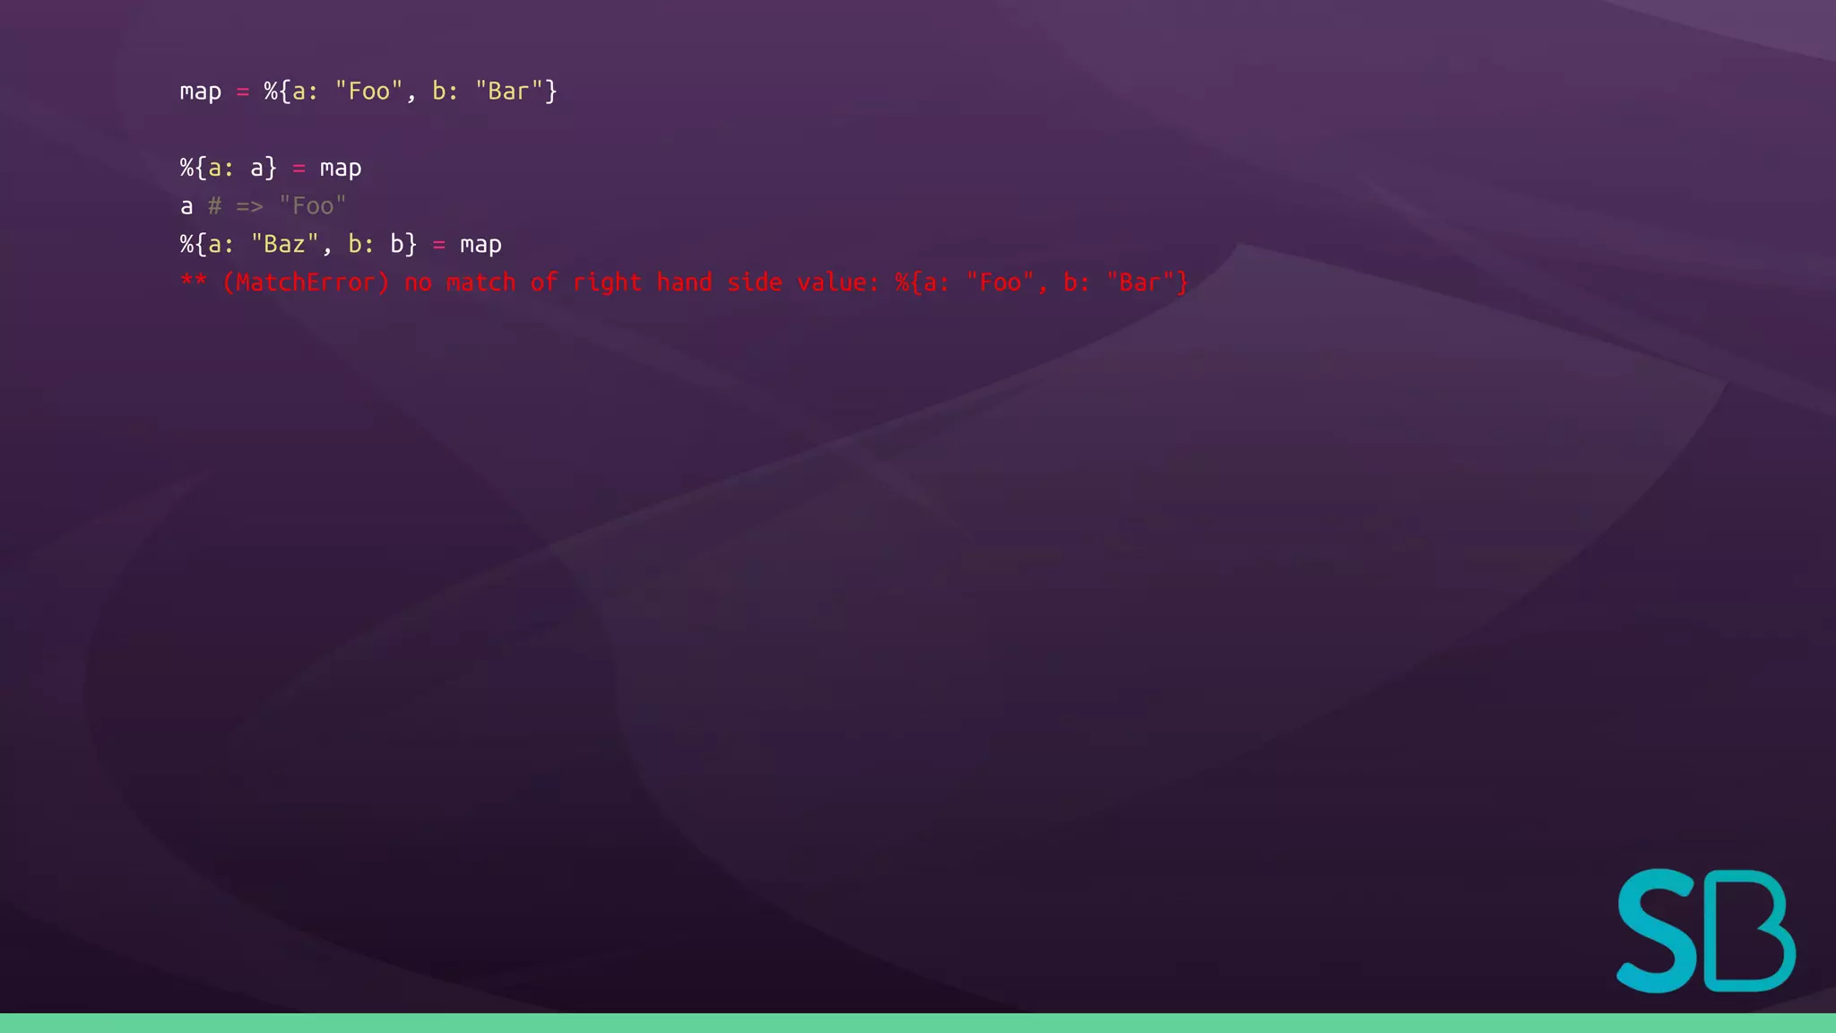The height and width of the screenshot is (1033, 1836).
Task: Click the "Bar" string in the map definition
Action: pos(509,91)
